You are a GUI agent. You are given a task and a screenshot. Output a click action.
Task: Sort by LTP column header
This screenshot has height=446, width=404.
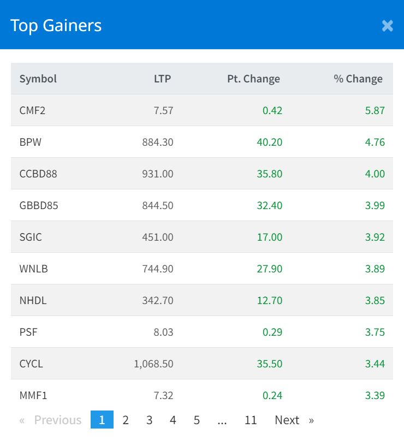coord(162,79)
